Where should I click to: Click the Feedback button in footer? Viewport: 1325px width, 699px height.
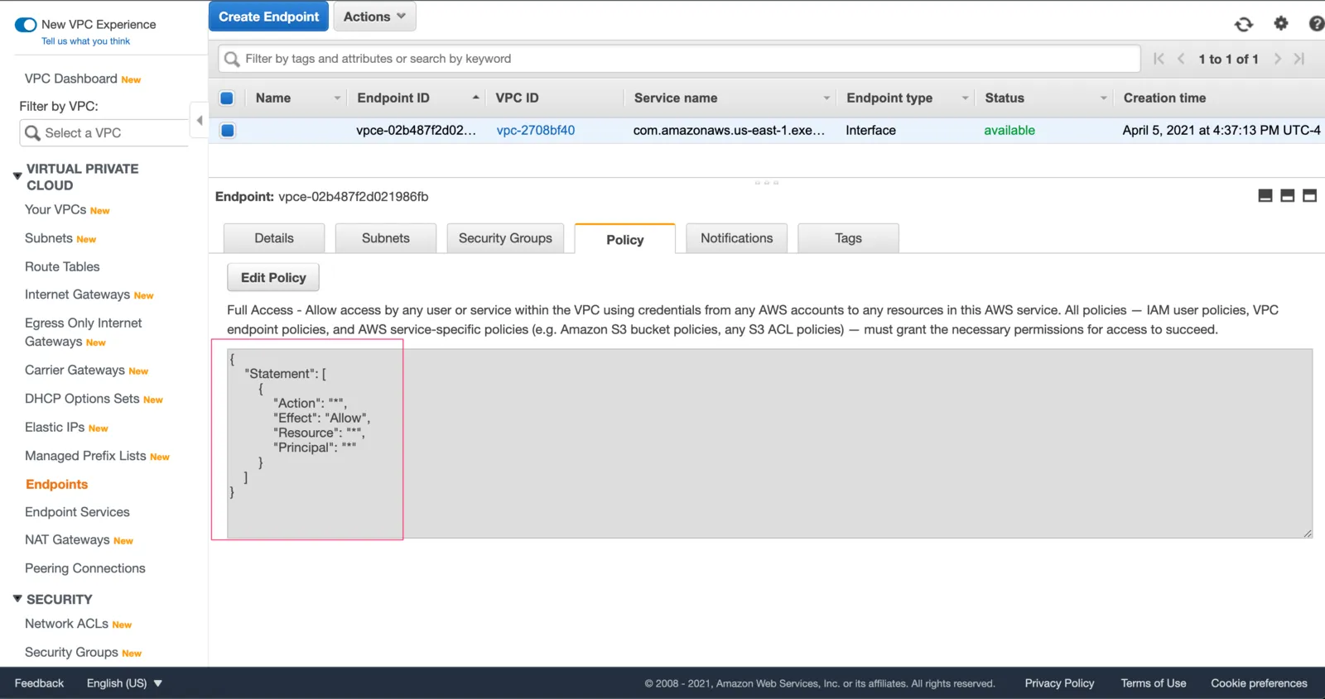[39, 683]
